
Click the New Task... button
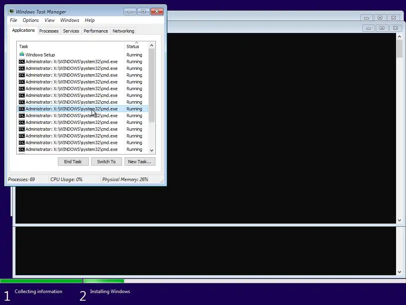pyautogui.click(x=140, y=162)
